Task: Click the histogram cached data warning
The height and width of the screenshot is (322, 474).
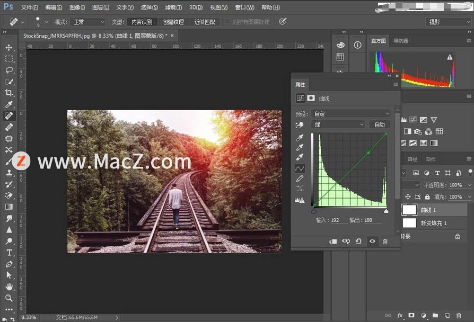Action: (x=450, y=57)
